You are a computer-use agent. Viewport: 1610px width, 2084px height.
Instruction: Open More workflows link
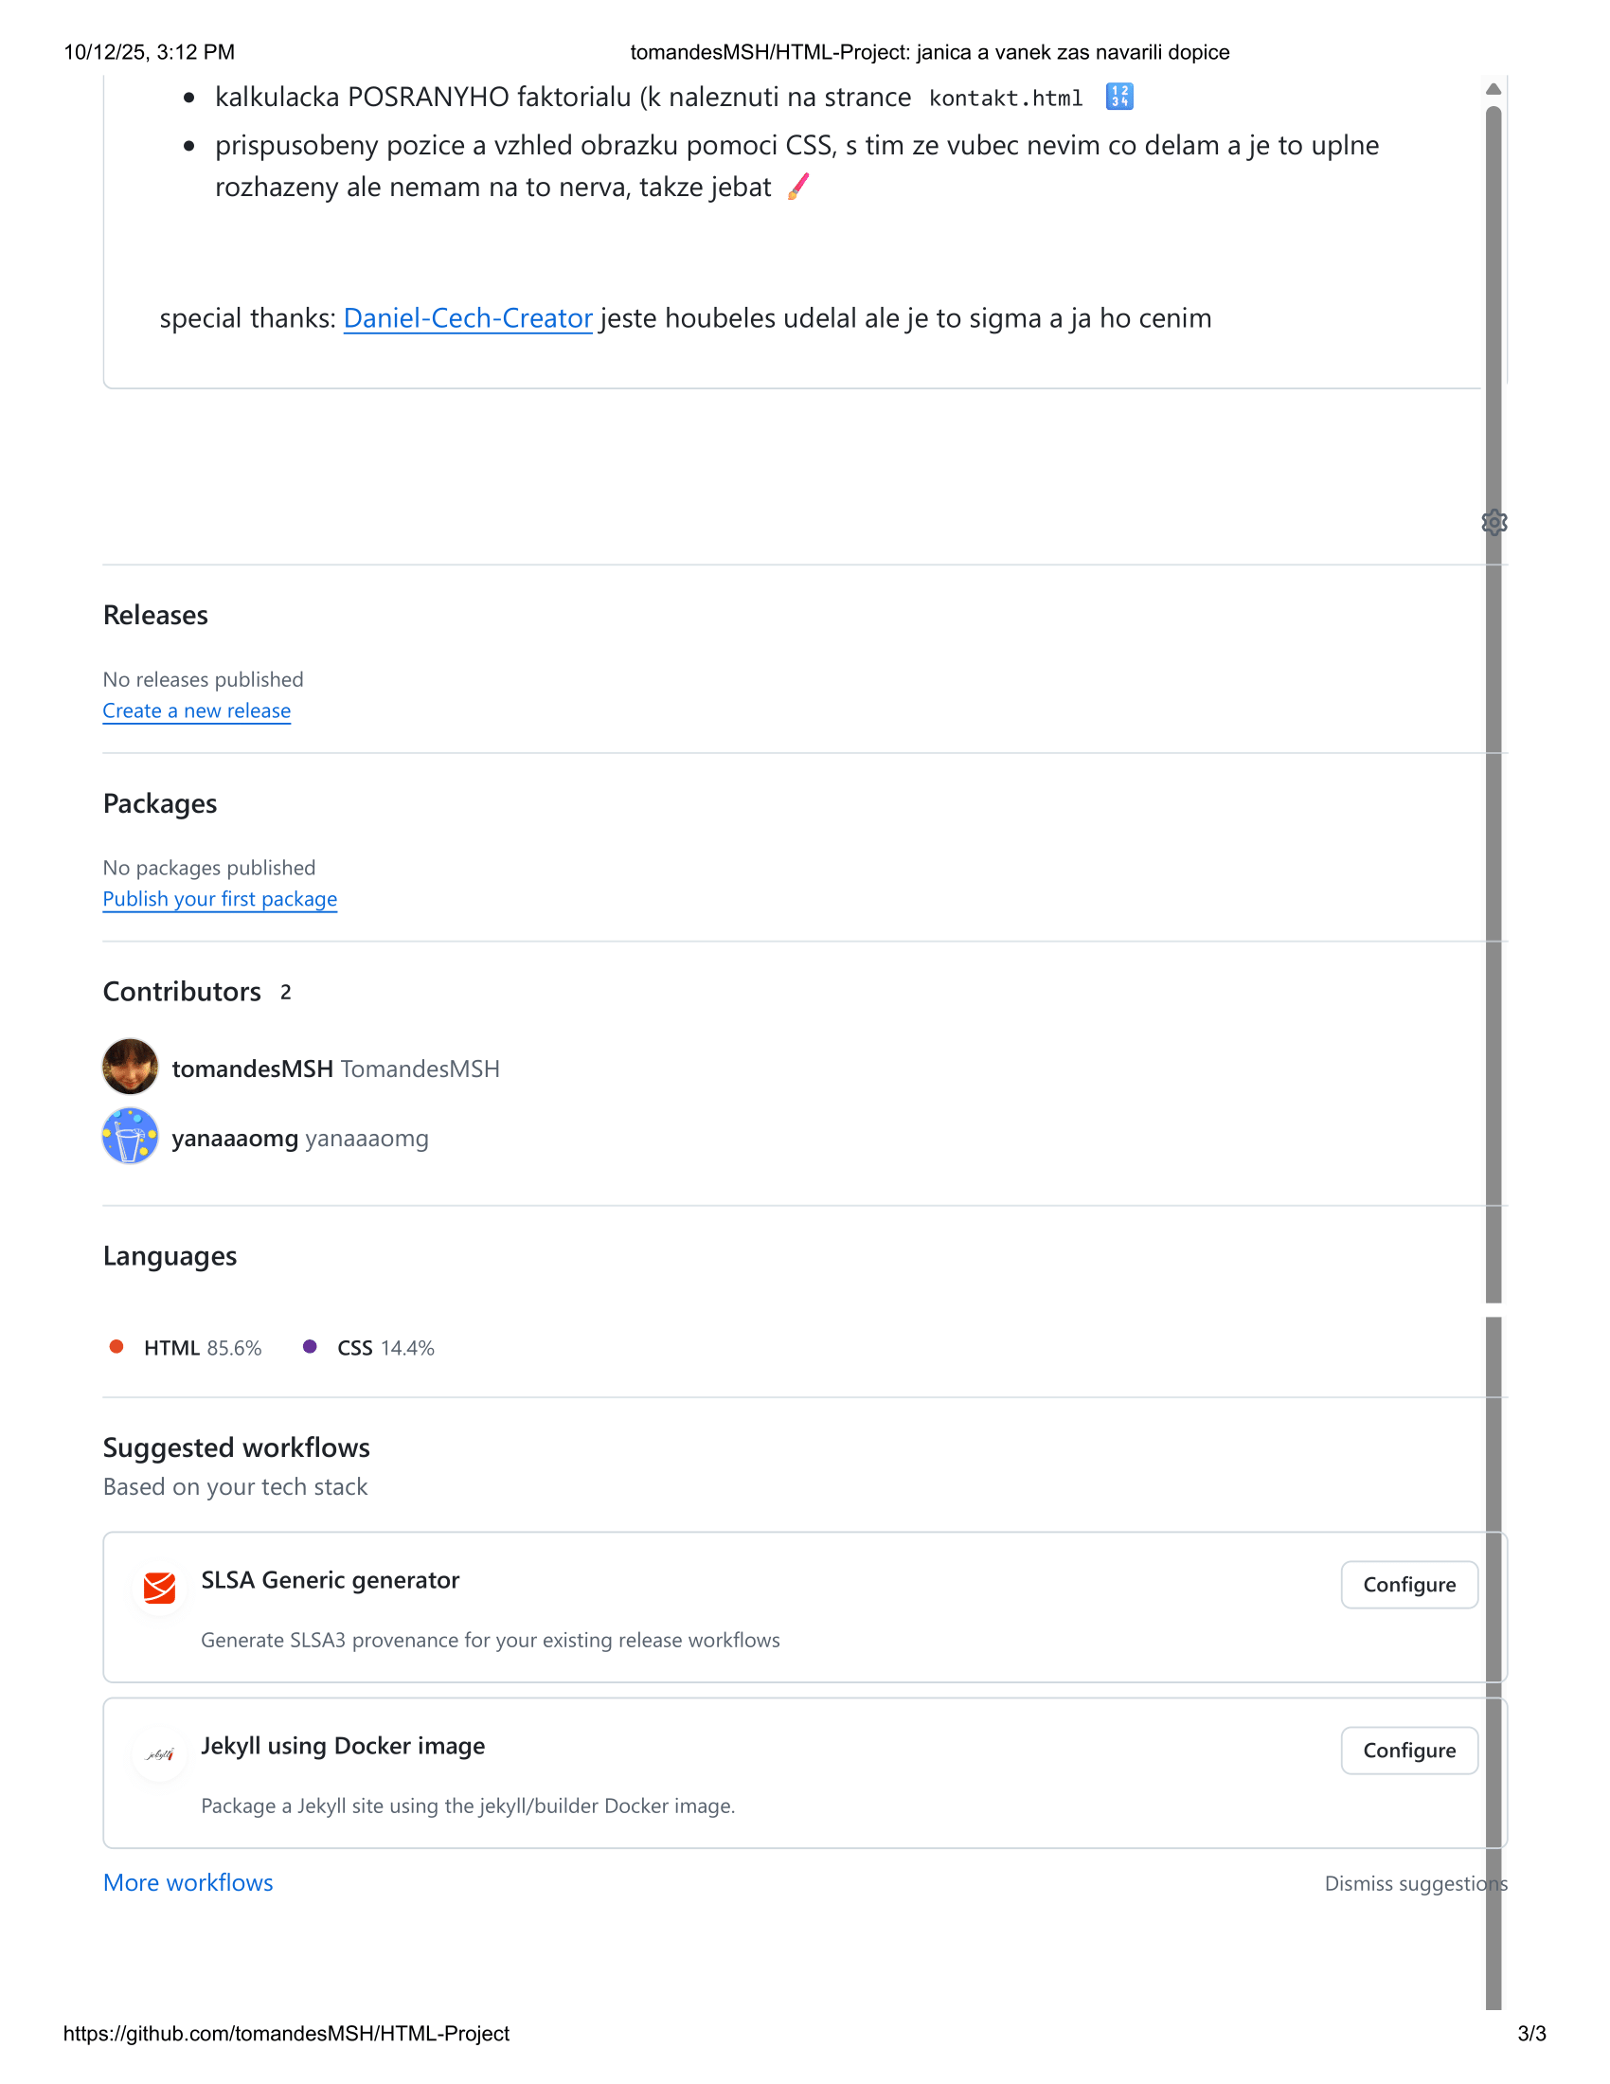pos(188,1882)
